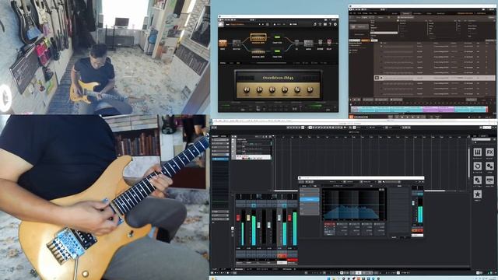Click the orange drum plugin logo at bottom-left
This screenshot has height=280, width=498.
click(x=352, y=117)
